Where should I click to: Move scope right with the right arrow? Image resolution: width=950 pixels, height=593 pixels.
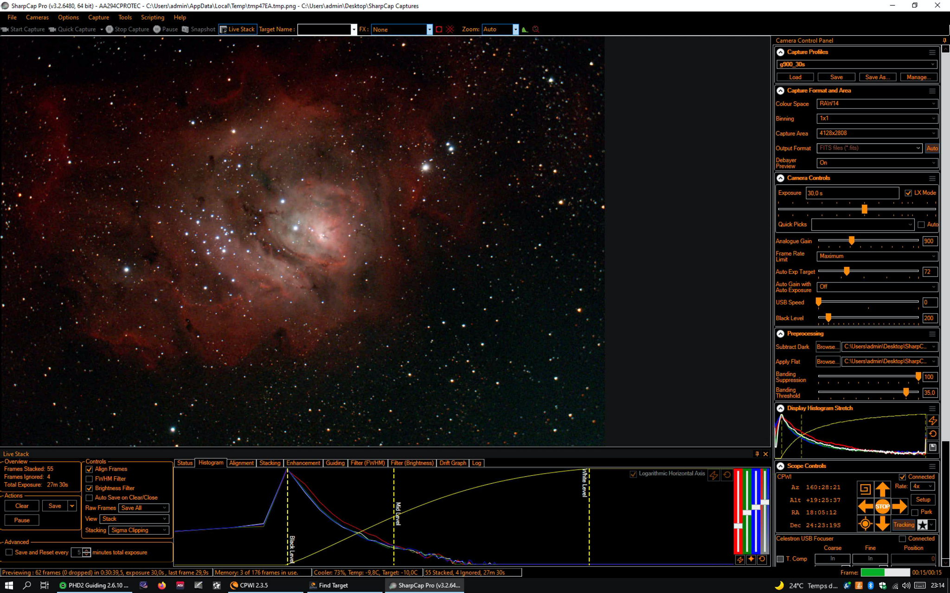coord(899,506)
